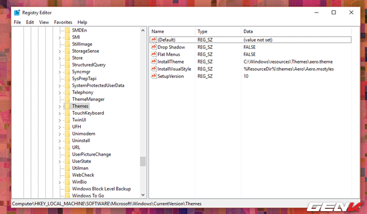
Task: Click the FALSE data of Flat Menus
Action: click(x=249, y=54)
